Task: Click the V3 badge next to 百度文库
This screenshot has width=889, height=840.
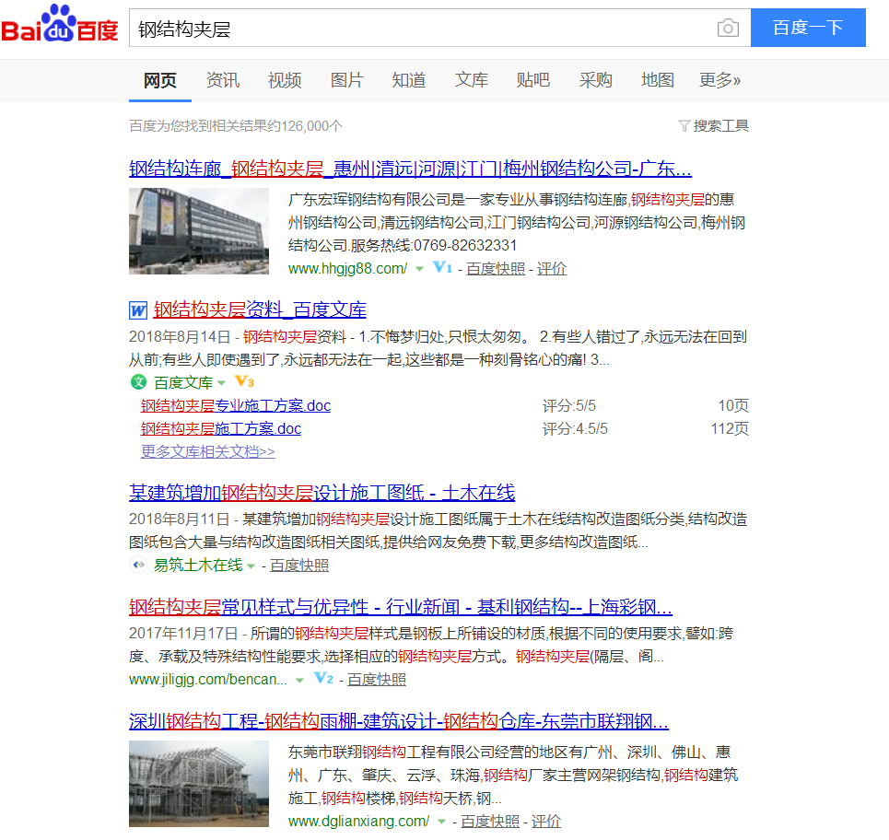Action: click(244, 381)
